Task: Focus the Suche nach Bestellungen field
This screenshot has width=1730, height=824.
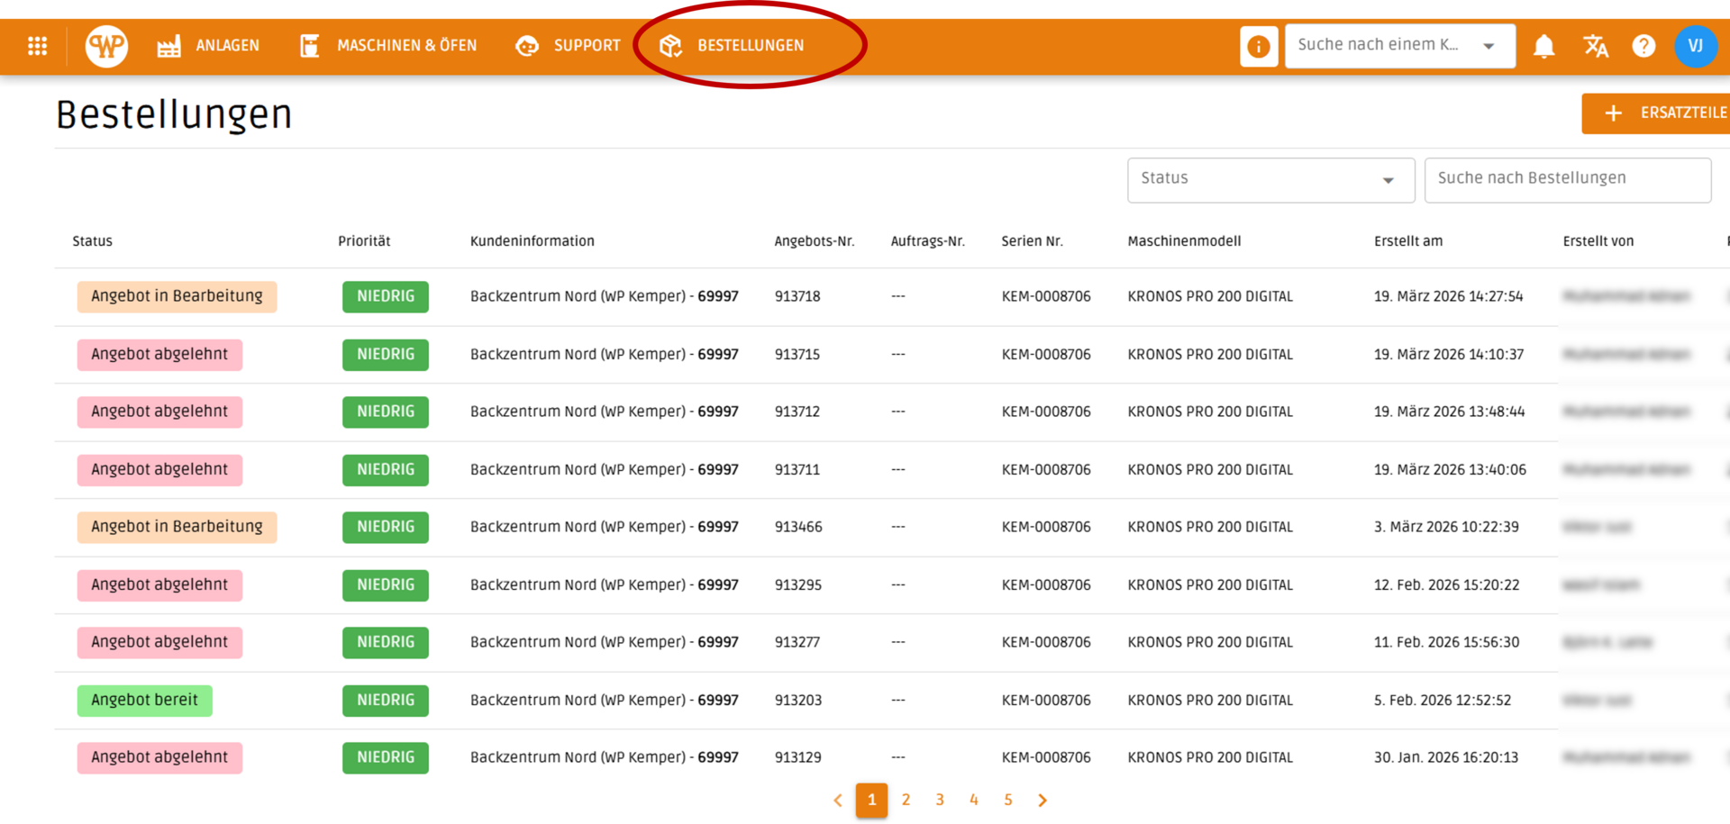Action: (1568, 179)
